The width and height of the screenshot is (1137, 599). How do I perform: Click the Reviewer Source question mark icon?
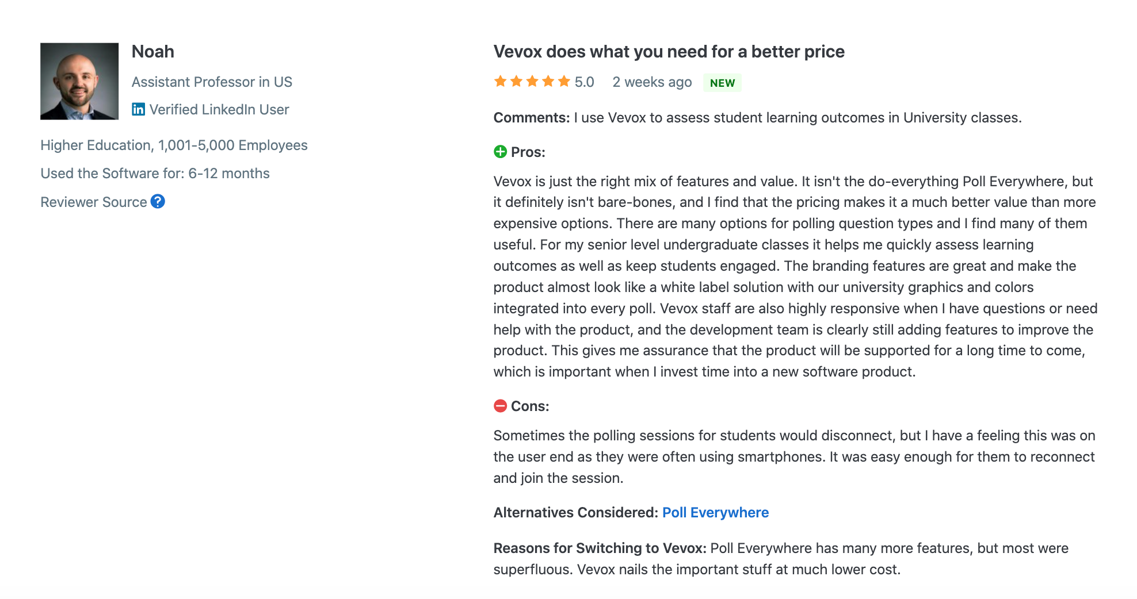(x=158, y=202)
